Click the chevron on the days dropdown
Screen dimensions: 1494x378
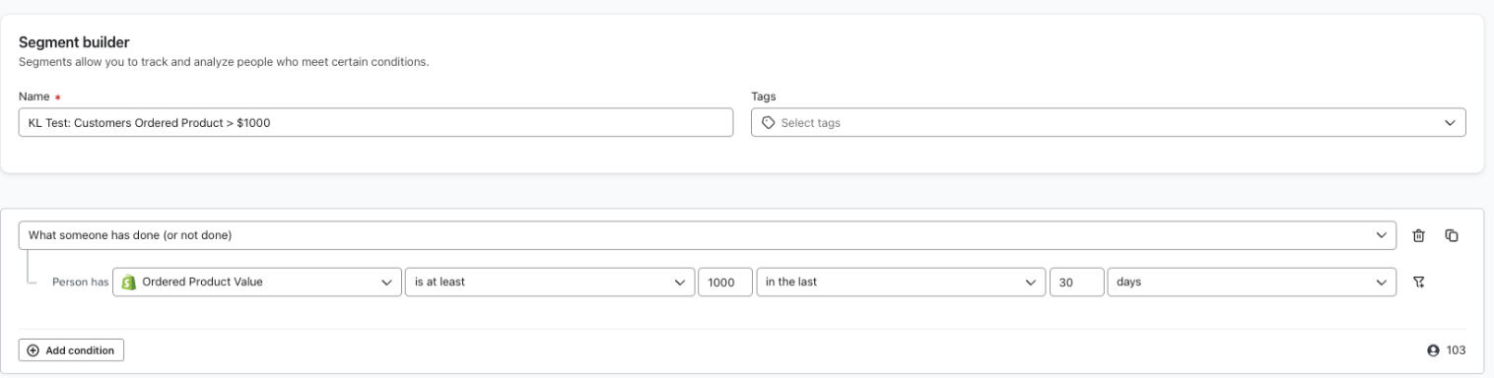point(1380,282)
